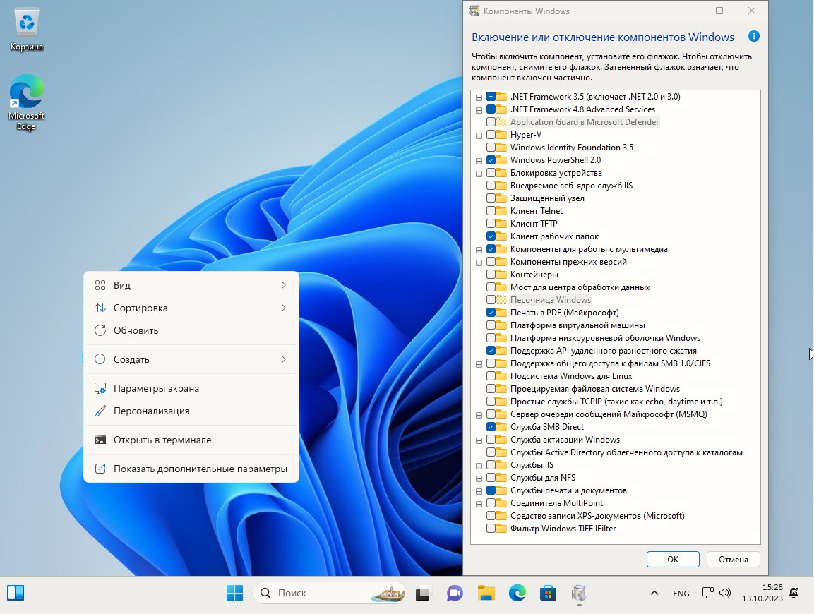Click in the taskbar Поиск search box

click(330, 593)
